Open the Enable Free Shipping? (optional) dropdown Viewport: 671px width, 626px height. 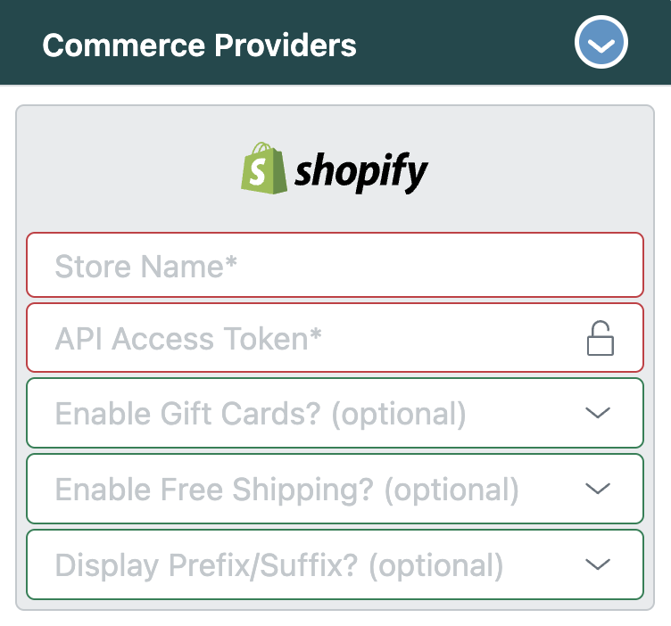click(x=335, y=489)
